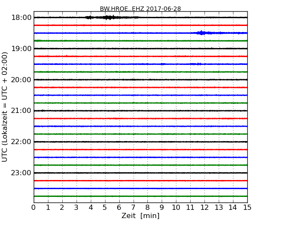Click the plot title BW.HROE..EHZ 2017-06-28
This screenshot has width=281, height=225.
[140, 9]
